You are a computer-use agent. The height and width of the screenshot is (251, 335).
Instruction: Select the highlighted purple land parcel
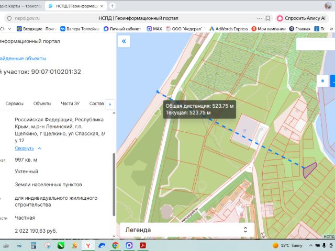(309, 170)
